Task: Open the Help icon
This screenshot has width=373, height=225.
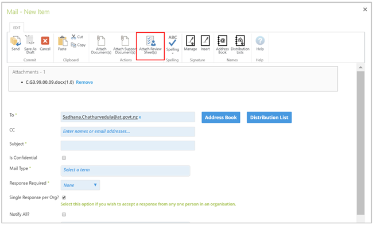Action: (x=260, y=43)
